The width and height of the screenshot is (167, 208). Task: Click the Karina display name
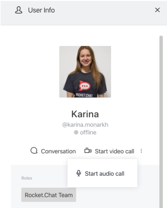click(85, 114)
